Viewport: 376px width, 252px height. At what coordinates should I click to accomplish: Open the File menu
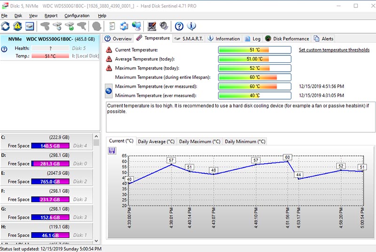click(4, 15)
